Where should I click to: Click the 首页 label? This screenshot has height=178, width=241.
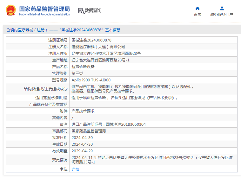click(x=197, y=15)
